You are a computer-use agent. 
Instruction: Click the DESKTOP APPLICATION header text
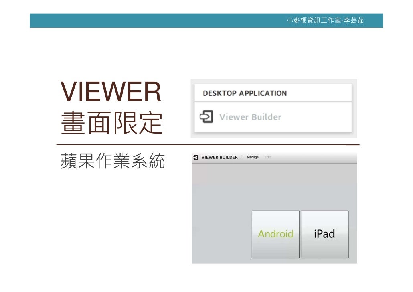[245, 93]
